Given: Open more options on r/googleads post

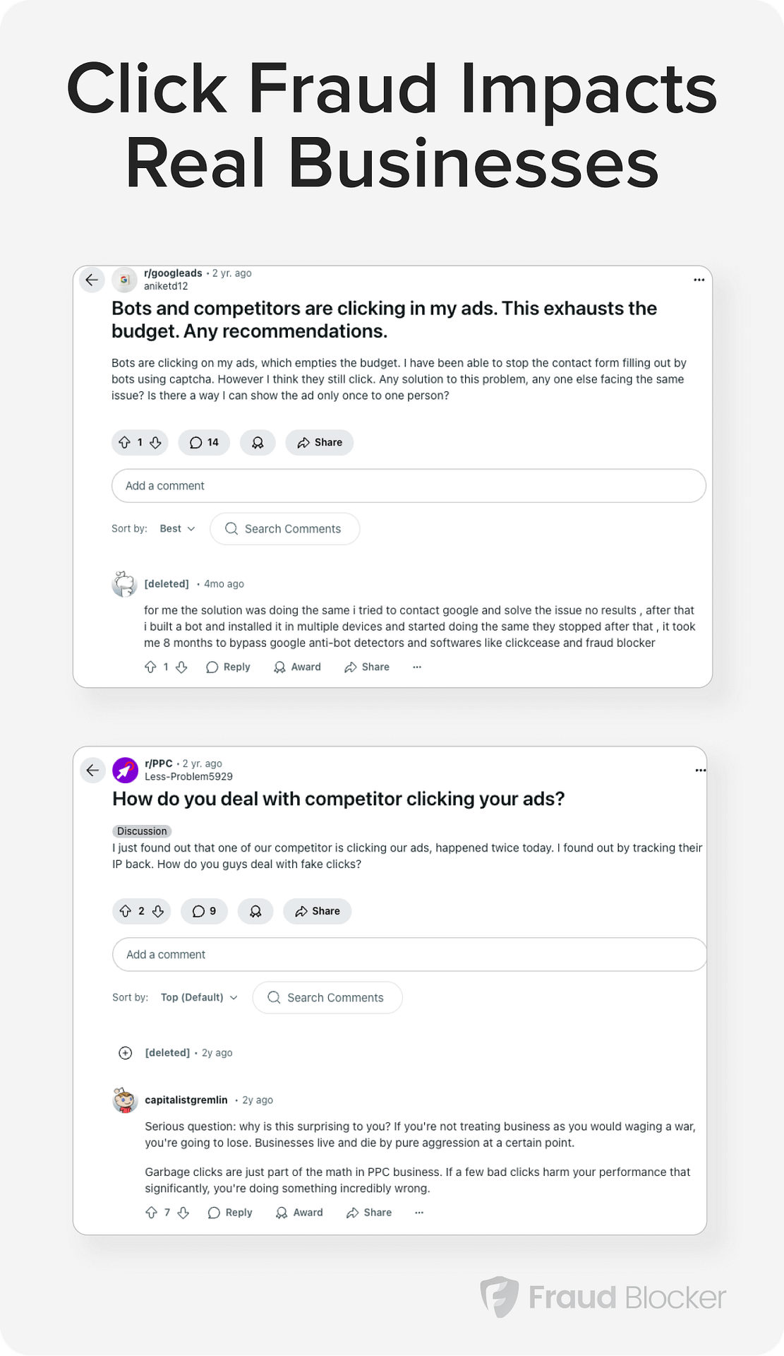Looking at the screenshot, I should [699, 280].
